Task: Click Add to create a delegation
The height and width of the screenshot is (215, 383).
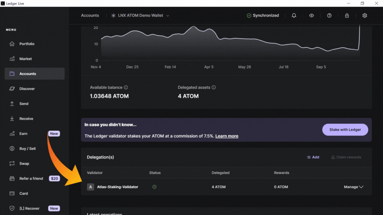Action: pyautogui.click(x=313, y=157)
